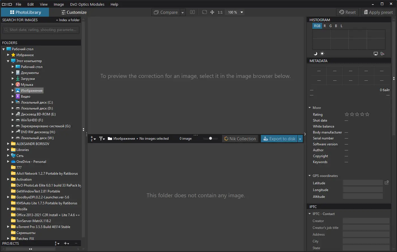397x252 pixels.
Task: Open Nik Collection
Action: pos(240,139)
